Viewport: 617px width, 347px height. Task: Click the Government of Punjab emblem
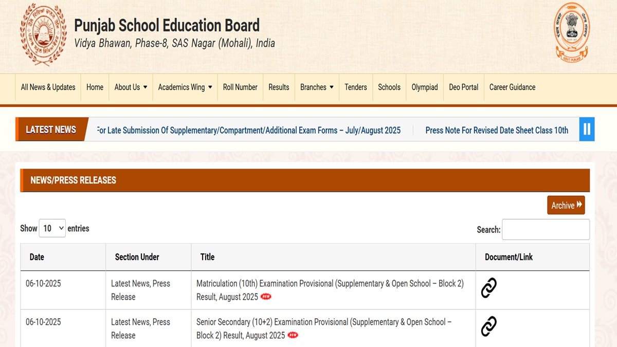click(572, 31)
